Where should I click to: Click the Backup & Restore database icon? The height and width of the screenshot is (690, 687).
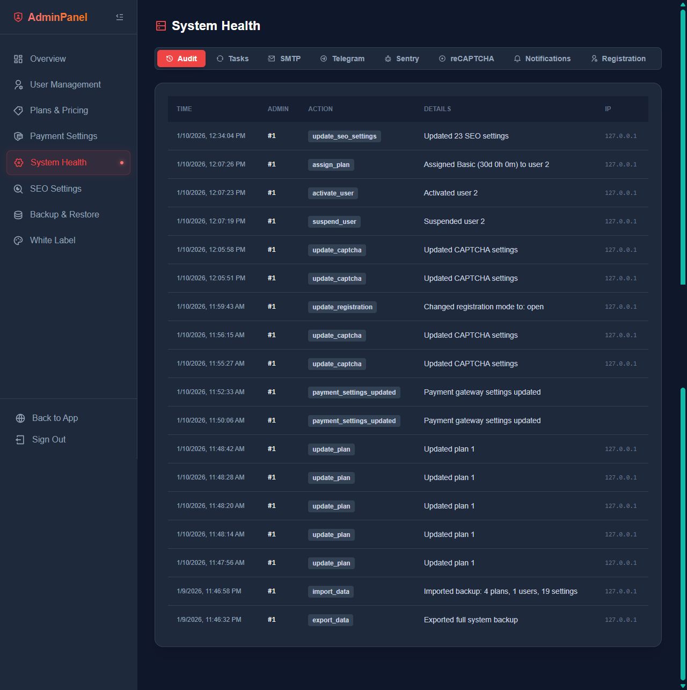pyautogui.click(x=18, y=215)
